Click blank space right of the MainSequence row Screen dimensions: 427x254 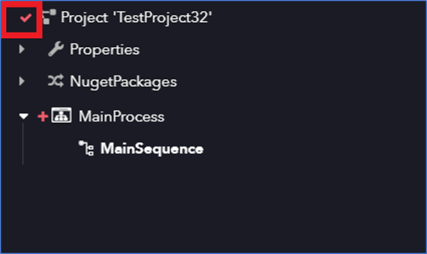pos(315,149)
